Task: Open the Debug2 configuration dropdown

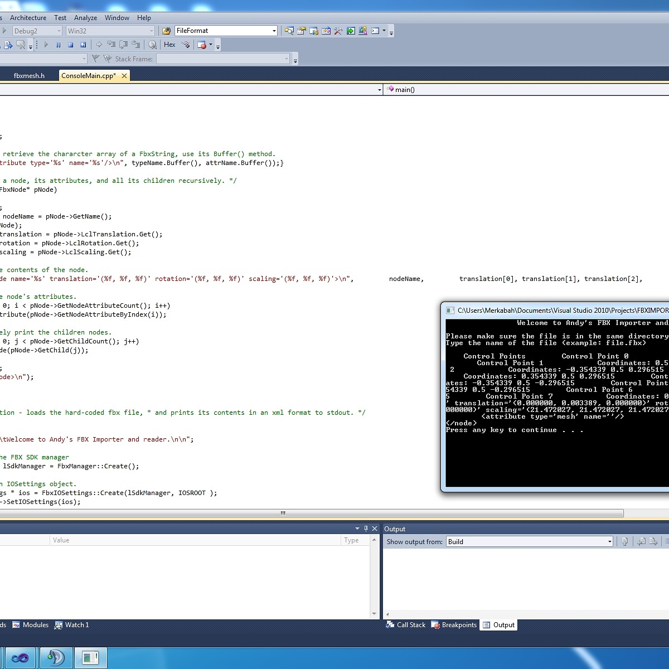Action: coord(59,31)
